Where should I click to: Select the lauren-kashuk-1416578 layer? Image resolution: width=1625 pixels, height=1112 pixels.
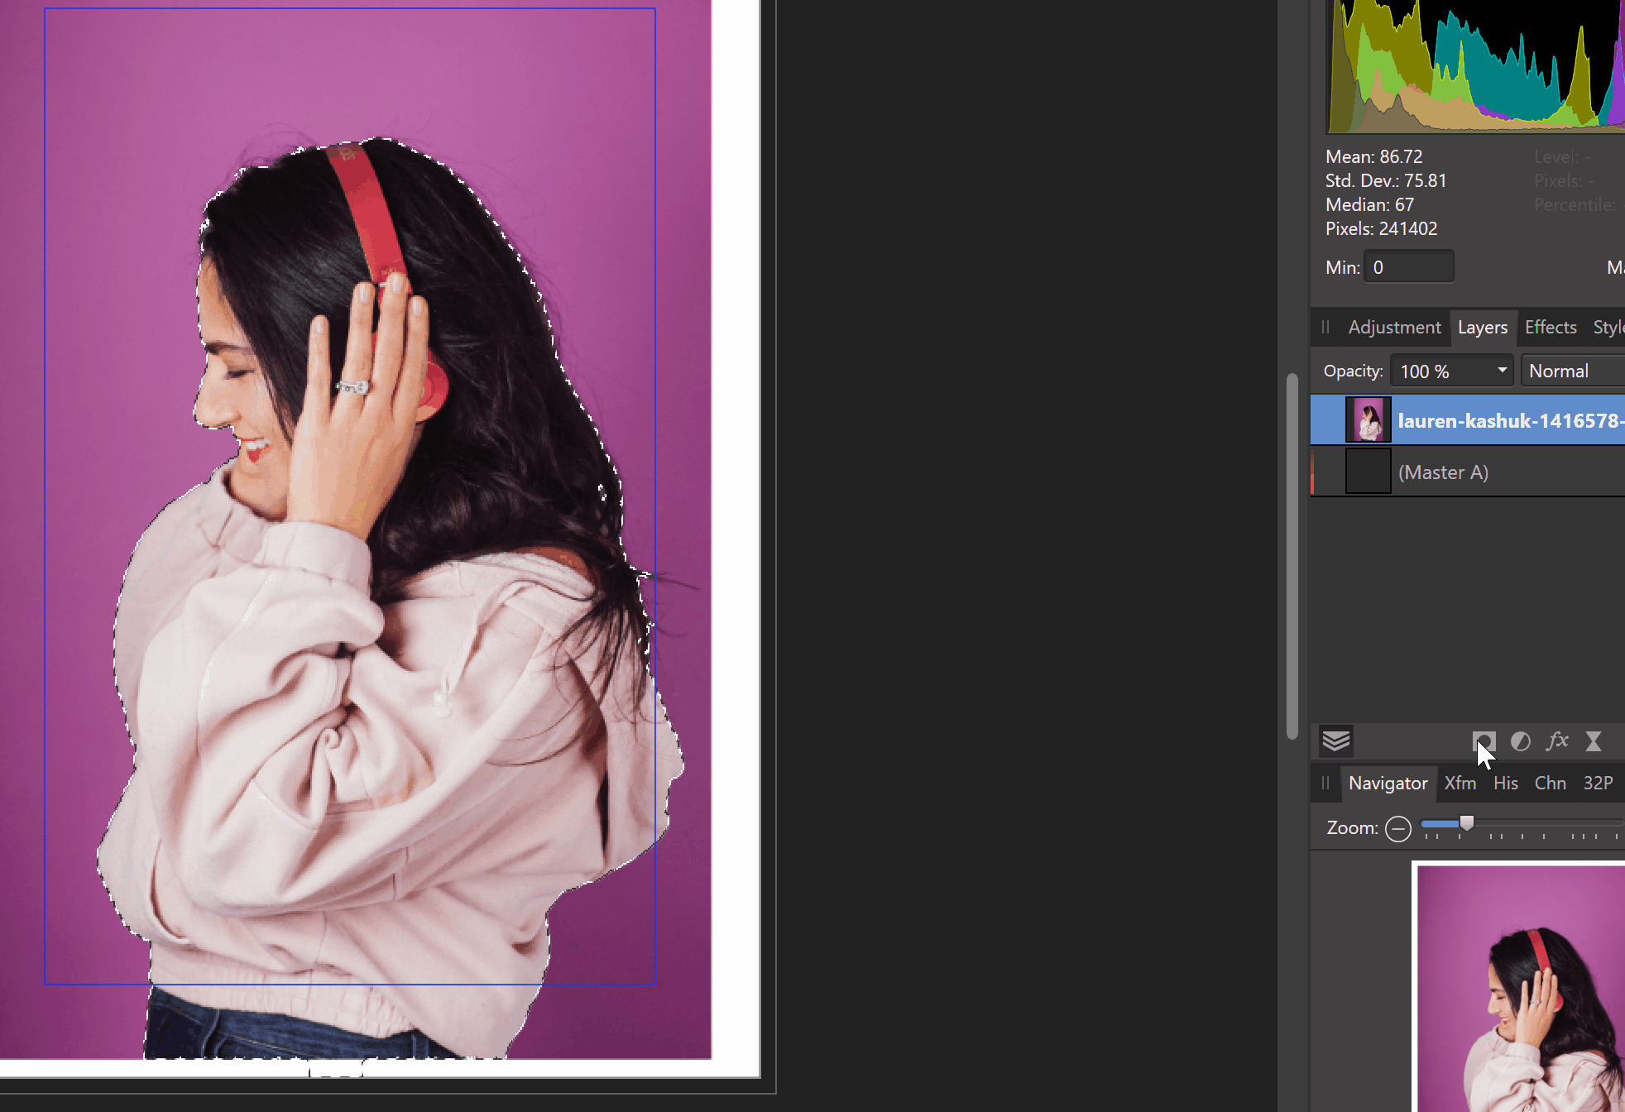tap(1506, 420)
